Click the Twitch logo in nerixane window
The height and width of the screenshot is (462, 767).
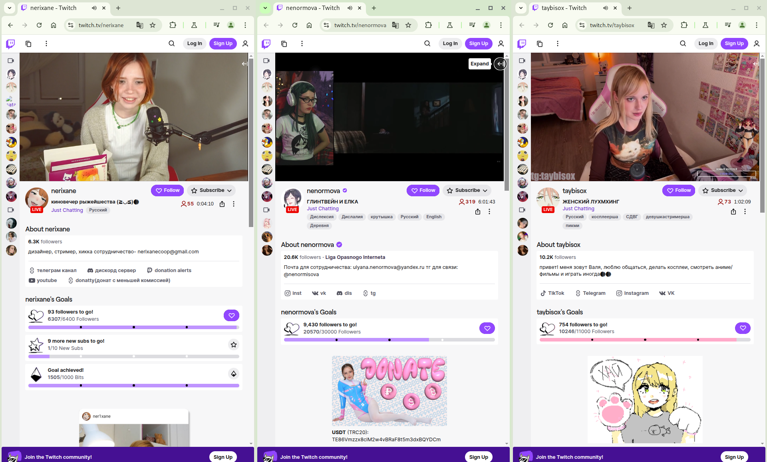pyautogui.click(x=11, y=43)
